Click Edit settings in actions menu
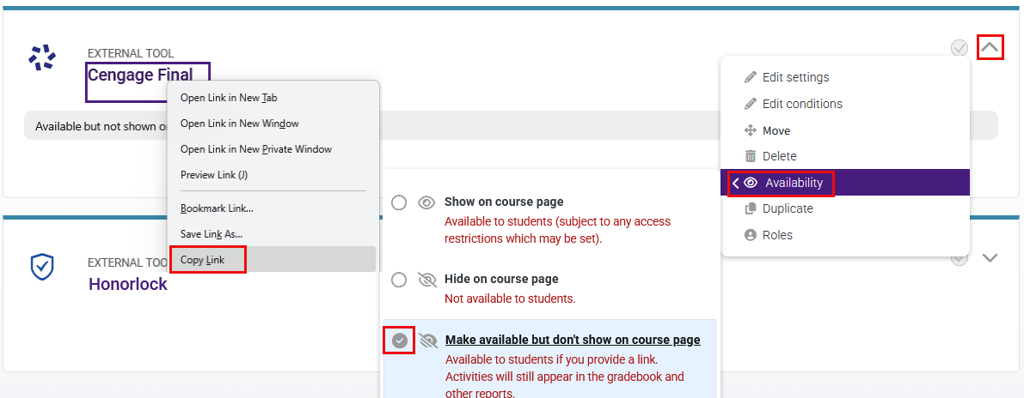 pos(795,77)
